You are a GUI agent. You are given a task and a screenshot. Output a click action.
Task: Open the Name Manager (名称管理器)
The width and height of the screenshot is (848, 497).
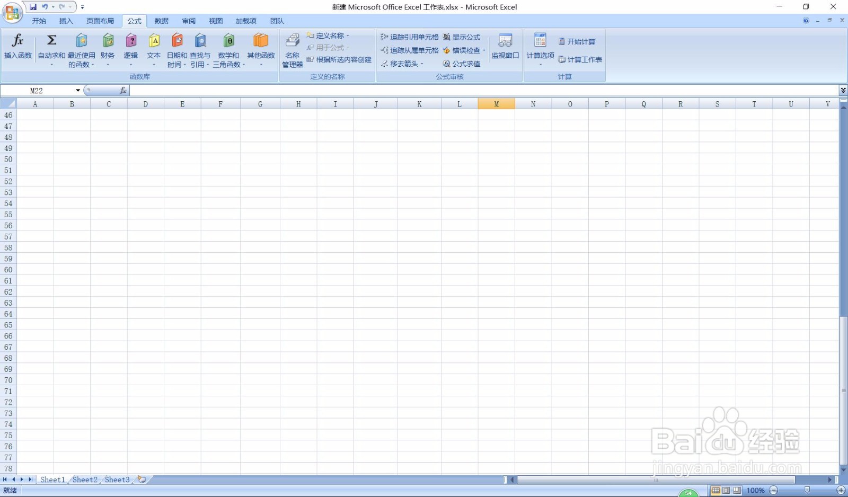click(x=292, y=50)
